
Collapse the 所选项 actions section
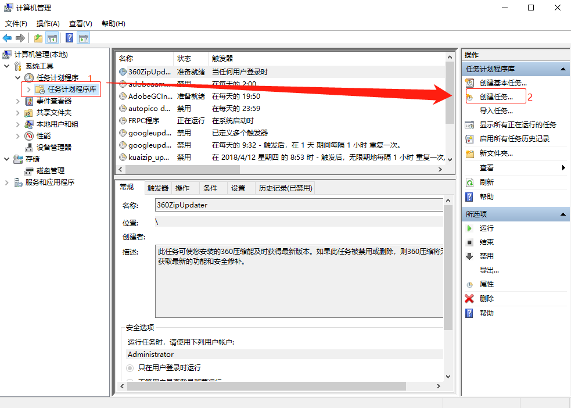click(x=562, y=214)
